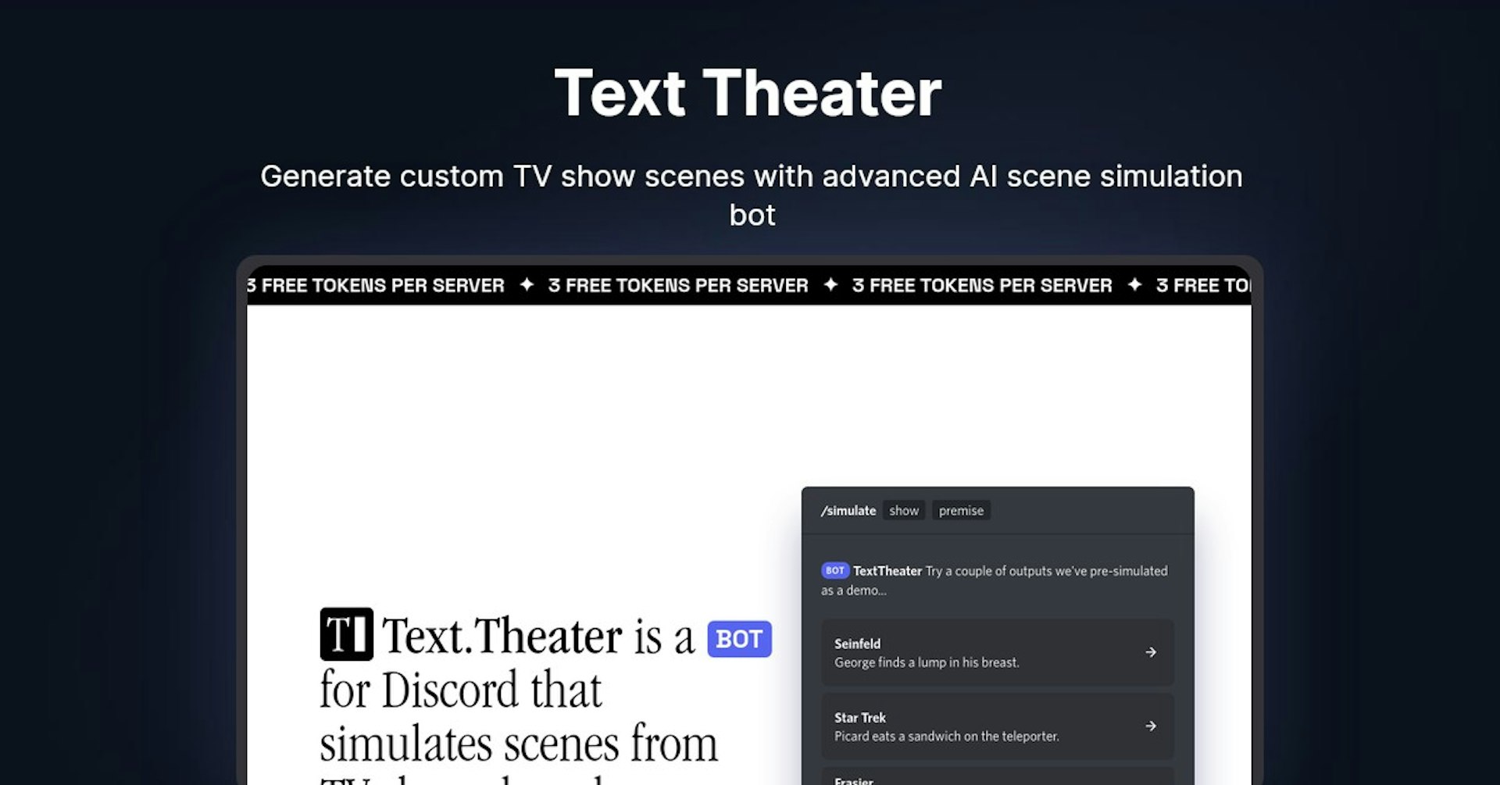The width and height of the screenshot is (1500, 785).
Task: Click the BOT tag beside TextTheater name
Action: point(834,571)
